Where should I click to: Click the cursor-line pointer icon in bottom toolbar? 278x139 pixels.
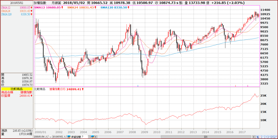[x=257, y=137]
